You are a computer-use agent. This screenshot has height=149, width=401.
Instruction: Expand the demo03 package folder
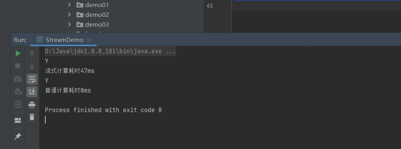tap(69, 24)
